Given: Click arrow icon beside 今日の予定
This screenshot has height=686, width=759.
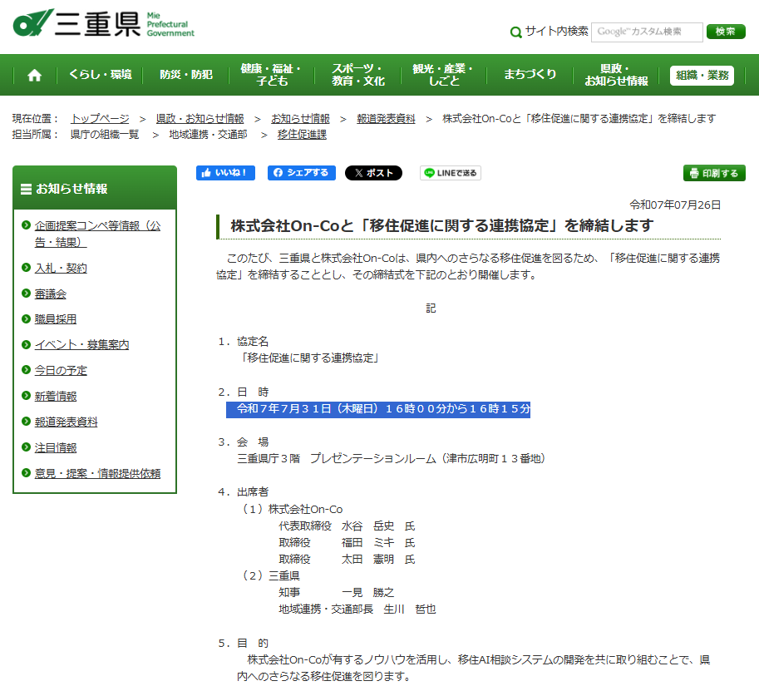Looking at the screenshot, I should [x=26, y=370].
